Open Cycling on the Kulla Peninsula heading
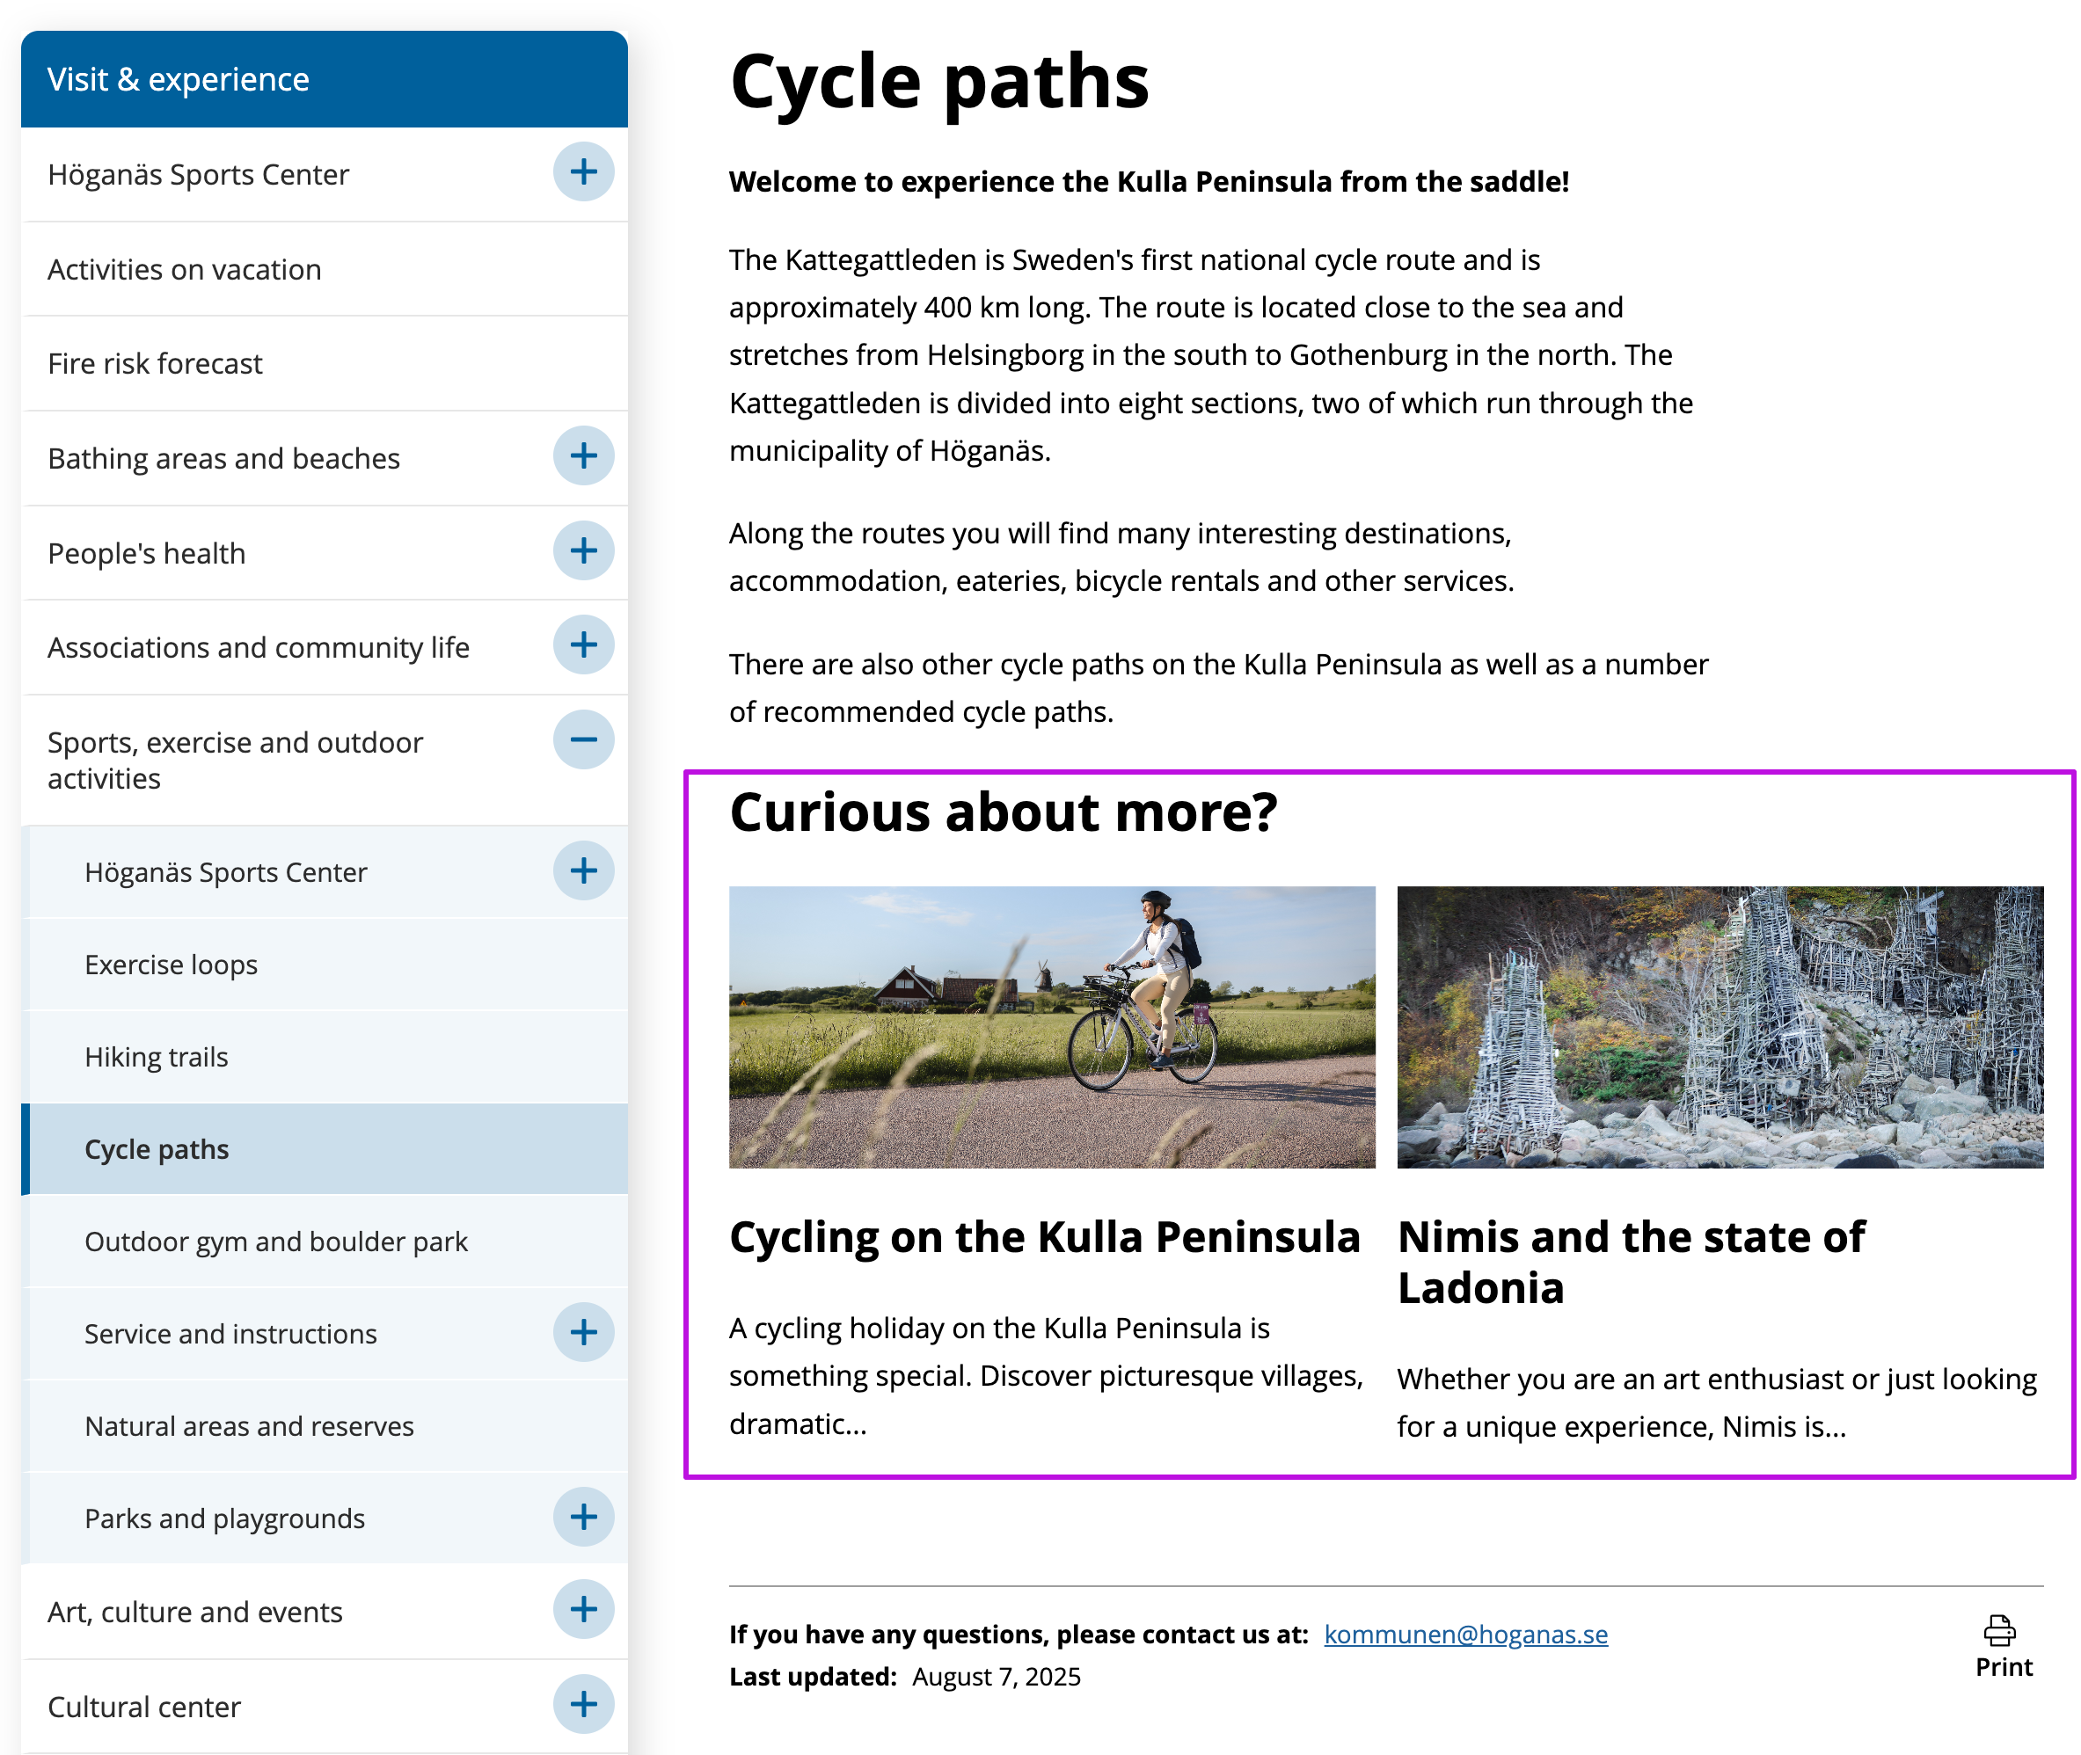The height and width of the screenshot is (1755, 2081). pyautogui.click(x=1043, y=1238)
